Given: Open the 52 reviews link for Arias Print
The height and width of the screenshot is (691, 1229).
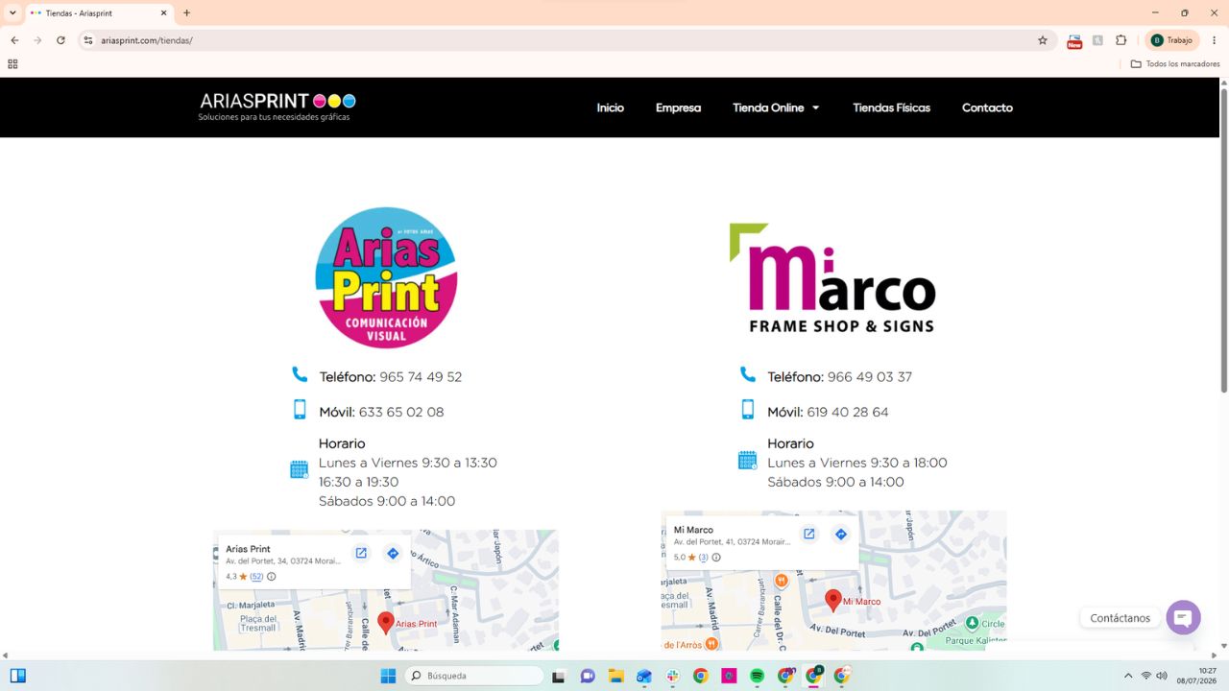Looking at the screenshot, I should click(256, 577).
